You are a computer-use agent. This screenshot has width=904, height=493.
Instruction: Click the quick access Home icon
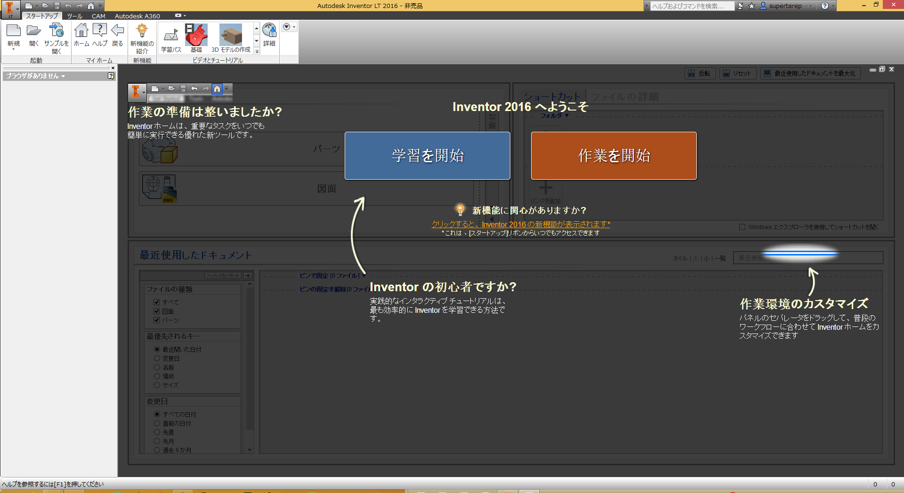click(x=91, y=6)
